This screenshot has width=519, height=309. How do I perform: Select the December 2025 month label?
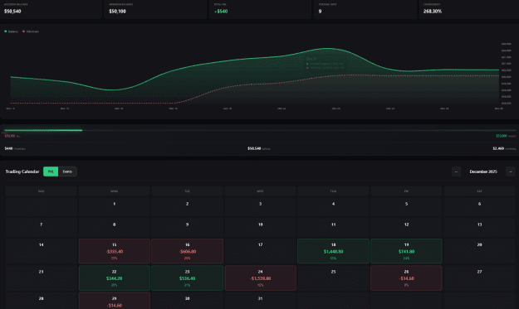[483, 171]
